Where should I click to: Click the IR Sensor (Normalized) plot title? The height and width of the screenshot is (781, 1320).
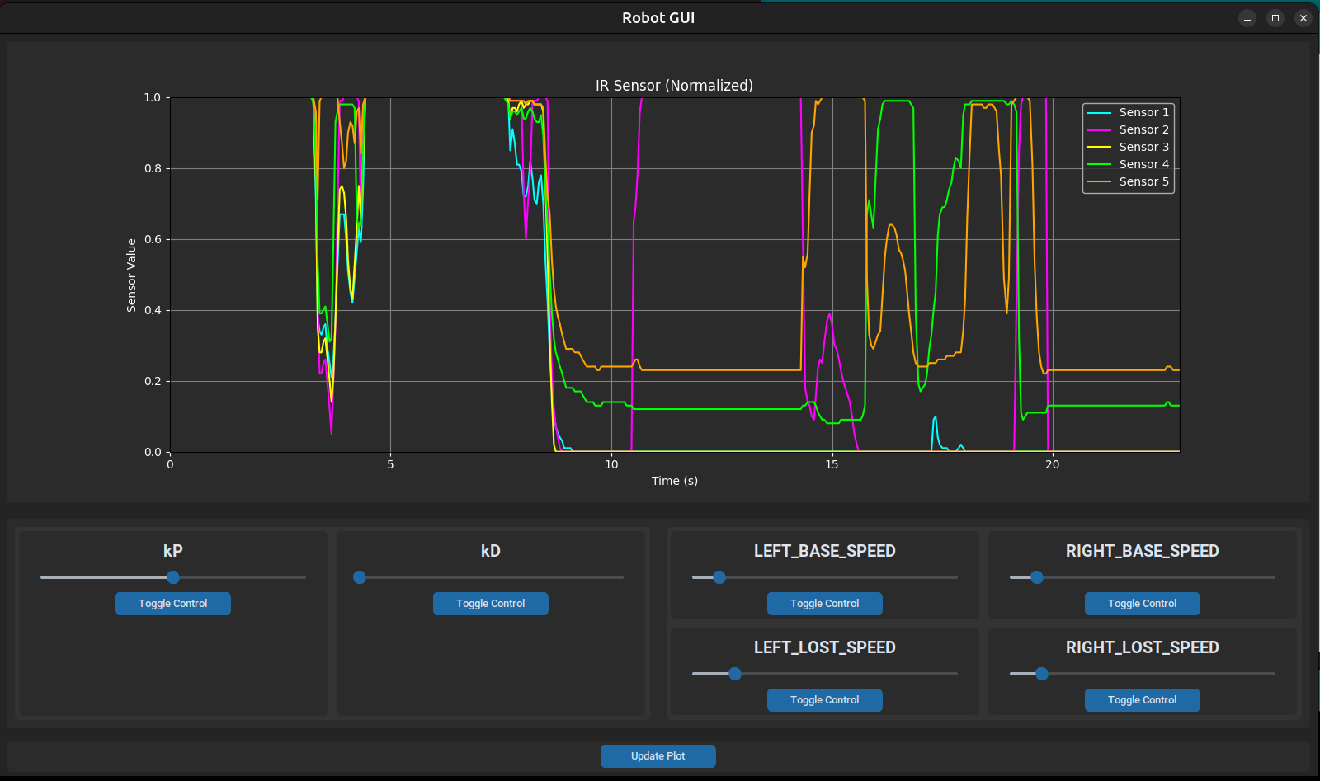[x=672, y=85]
